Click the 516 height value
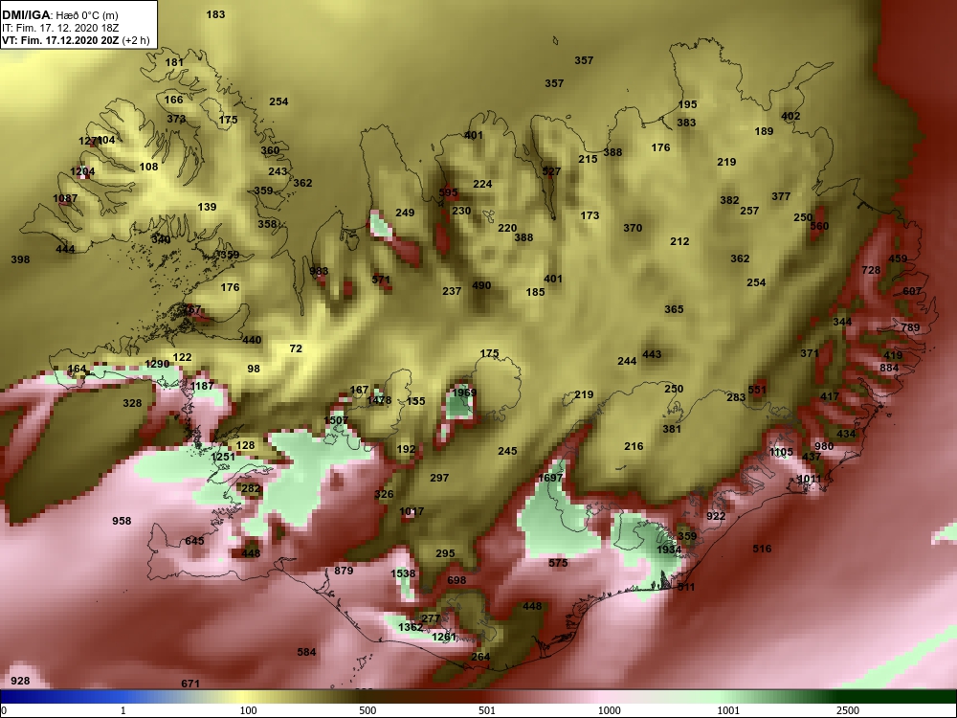The width and height of the screenshot is (957, 718). [x=763, y=549]
